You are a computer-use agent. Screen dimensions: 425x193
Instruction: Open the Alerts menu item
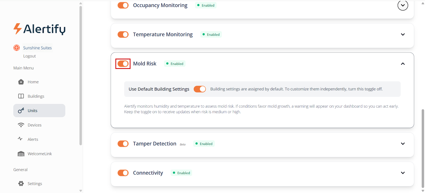coord(33,139)
